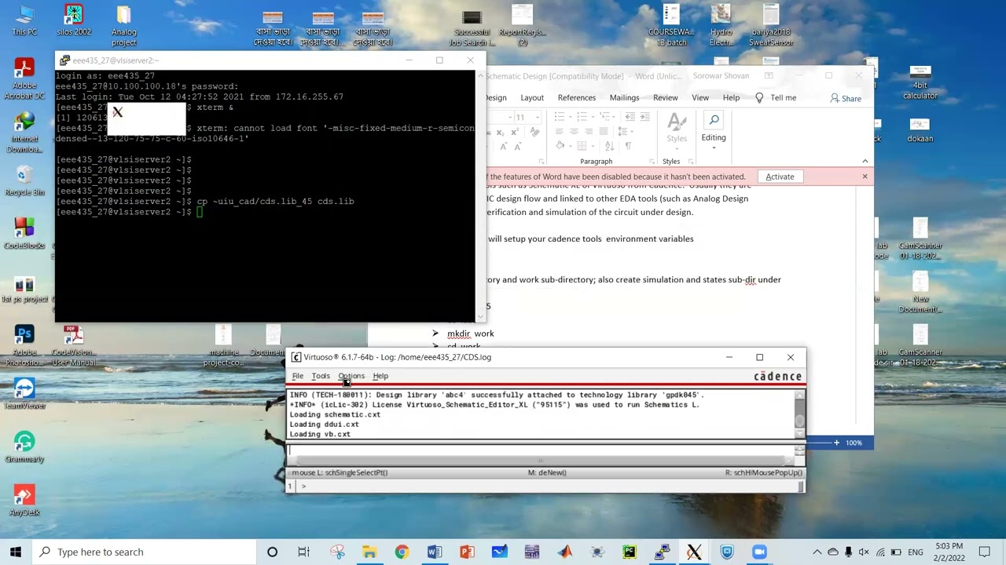Screen dimensions: 1006x565
Task: Click the shrink font icon in Word
Action: coord(518,147)
